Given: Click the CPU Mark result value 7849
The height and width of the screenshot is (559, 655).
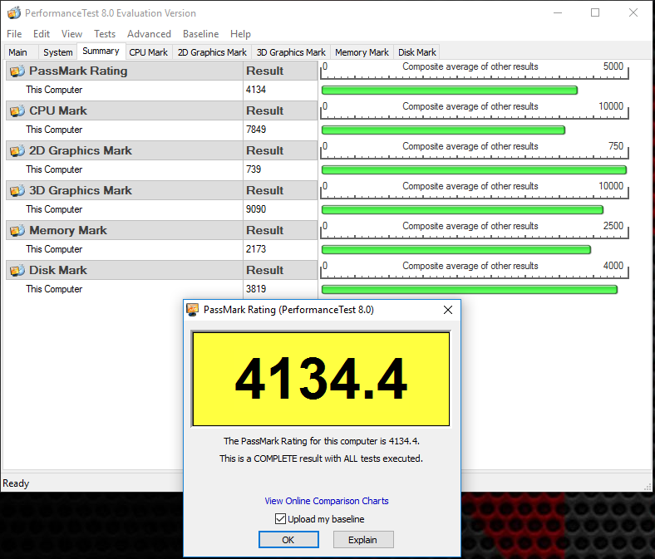Looking at the screenshot, I should click(256, 130).
